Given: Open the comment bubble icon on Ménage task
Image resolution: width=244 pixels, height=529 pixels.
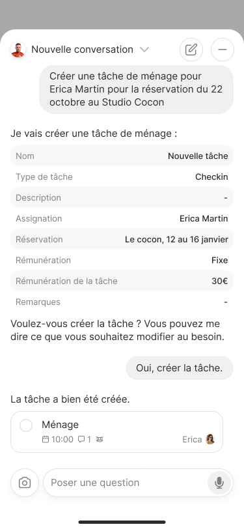Looking at the screenshot, I should point(81,439).
